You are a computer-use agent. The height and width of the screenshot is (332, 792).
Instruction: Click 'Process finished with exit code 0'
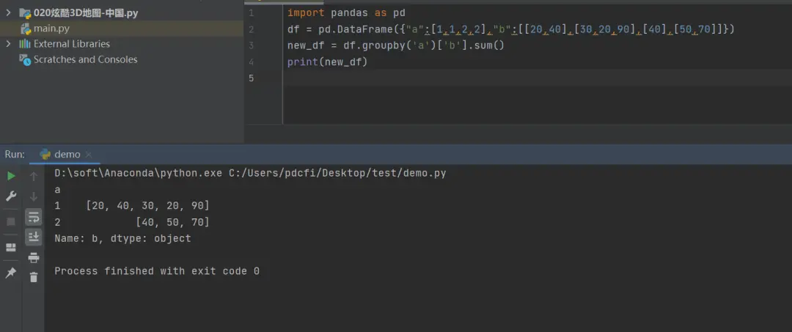(157, 271)
